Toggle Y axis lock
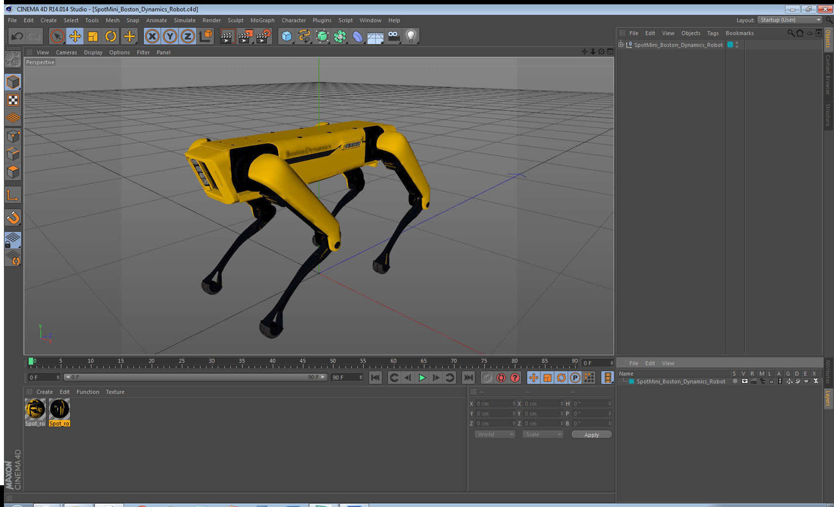Screen dimensions: 834x507 coord(170,36)
